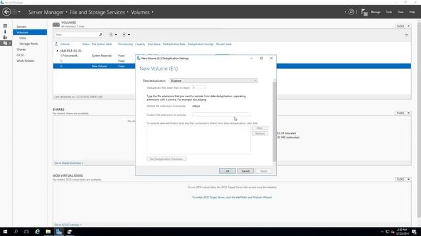Viewport: 421px width, 236px height.
Task: Sort by File System Label column
Action: [102, 44]
